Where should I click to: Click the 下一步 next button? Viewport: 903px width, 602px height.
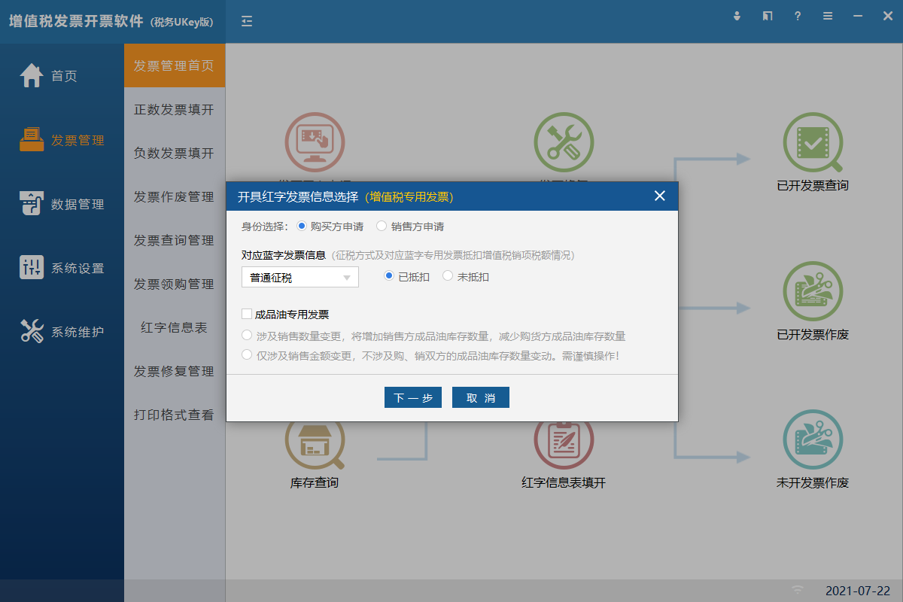pyautogui.click(x=412, y=398)
